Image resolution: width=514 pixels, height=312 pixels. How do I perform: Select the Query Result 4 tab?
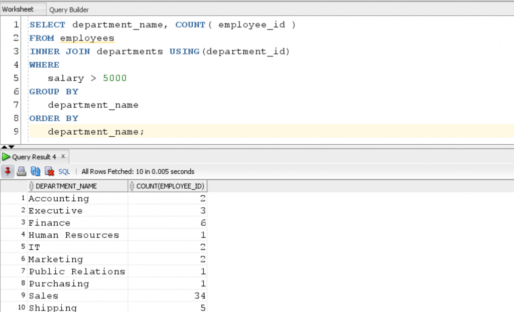[x=34, y=157]
